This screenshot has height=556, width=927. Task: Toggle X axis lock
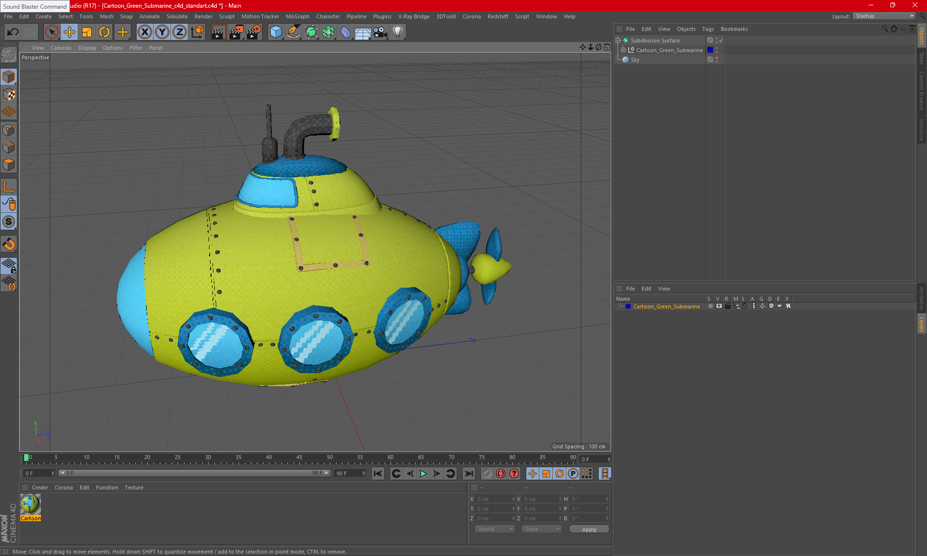click(144, 32)
